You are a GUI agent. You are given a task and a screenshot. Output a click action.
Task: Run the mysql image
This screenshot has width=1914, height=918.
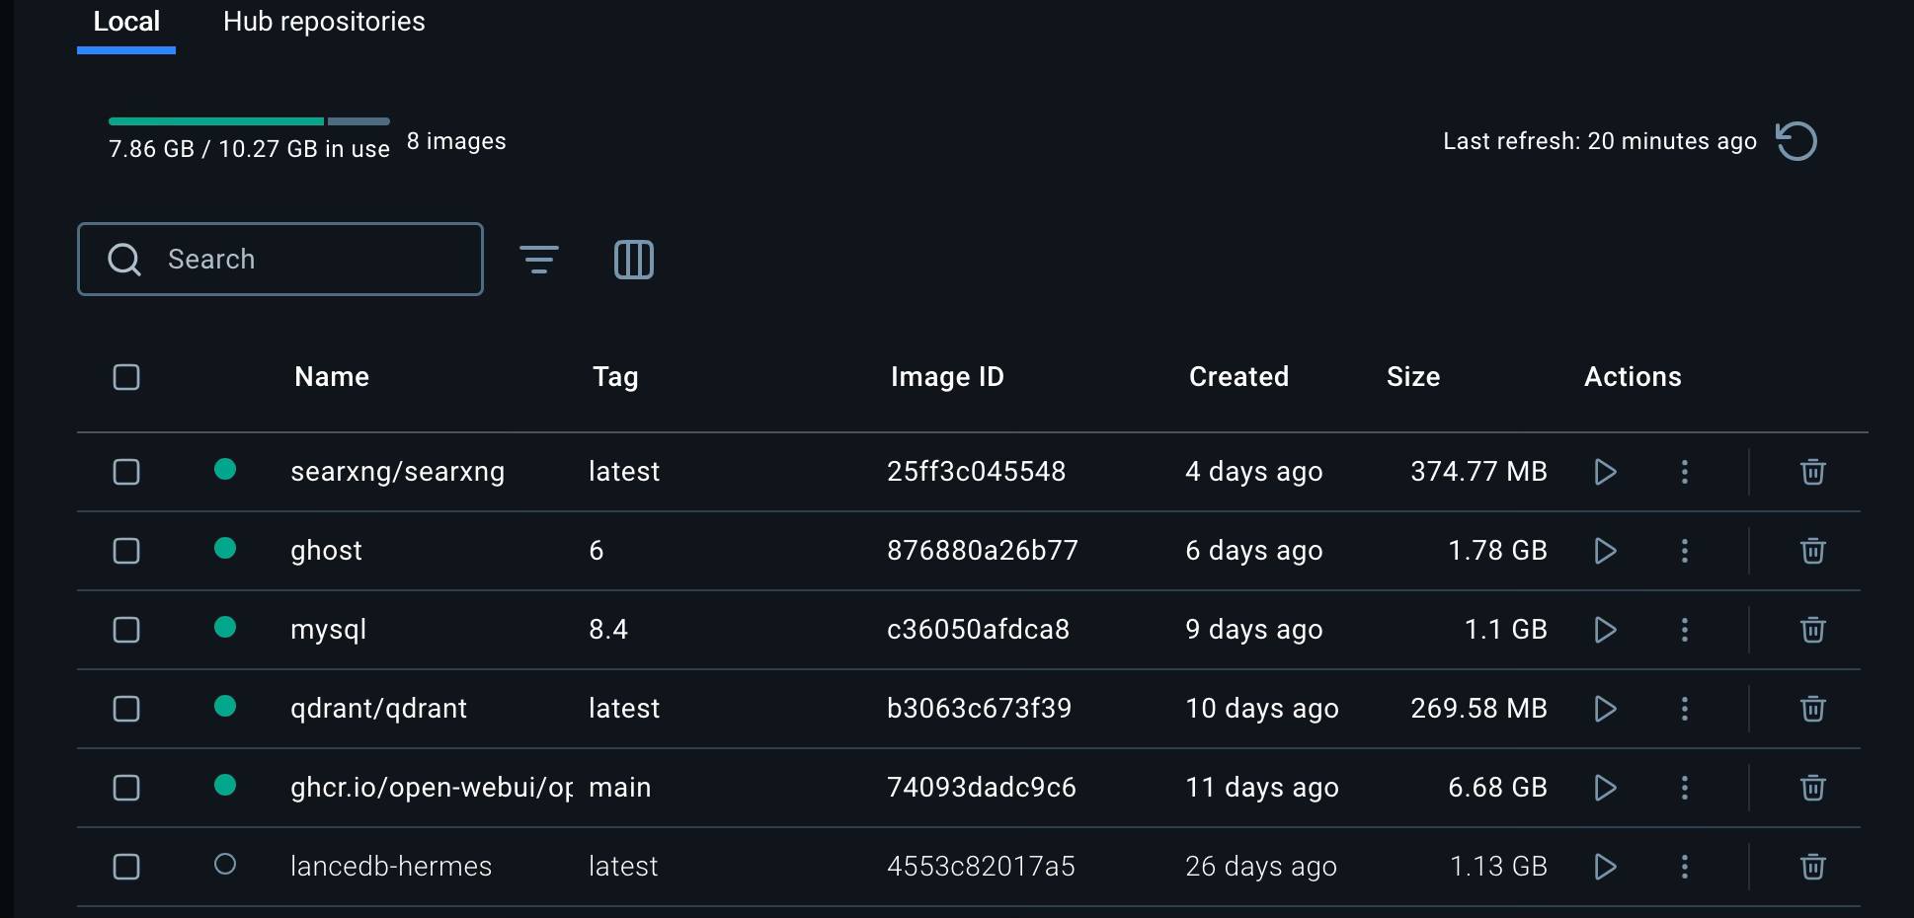coord(1606,630)
